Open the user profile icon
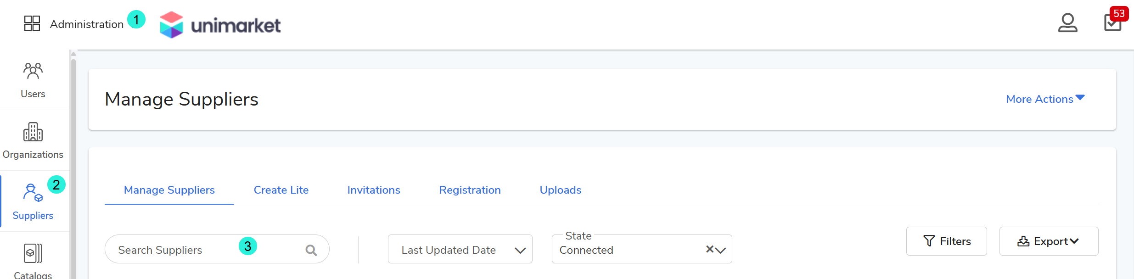The height and width of the screenshot is (279, 1134). [1067, 23]
